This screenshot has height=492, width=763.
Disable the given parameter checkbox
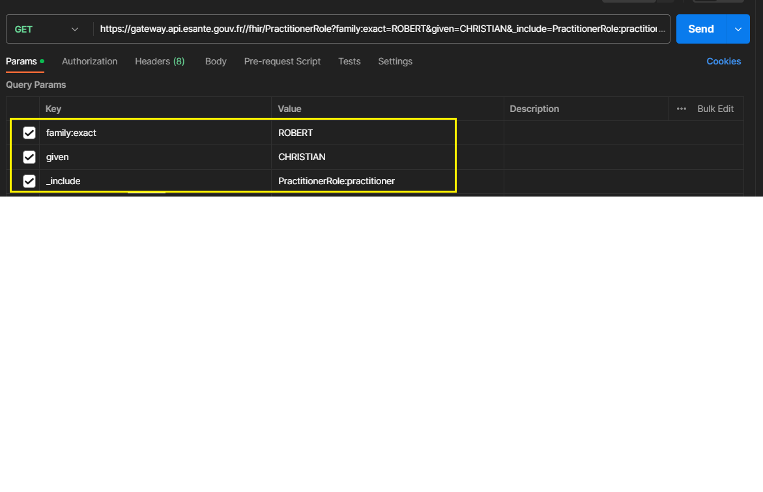(x=29, y=157)
